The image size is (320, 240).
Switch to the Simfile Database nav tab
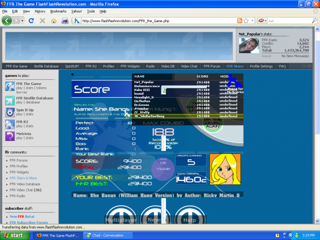click(46, 66)
